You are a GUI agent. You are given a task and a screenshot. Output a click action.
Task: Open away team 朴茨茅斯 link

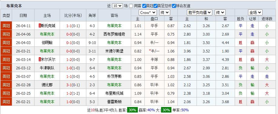pyautogui.click(x=114, y=76)
